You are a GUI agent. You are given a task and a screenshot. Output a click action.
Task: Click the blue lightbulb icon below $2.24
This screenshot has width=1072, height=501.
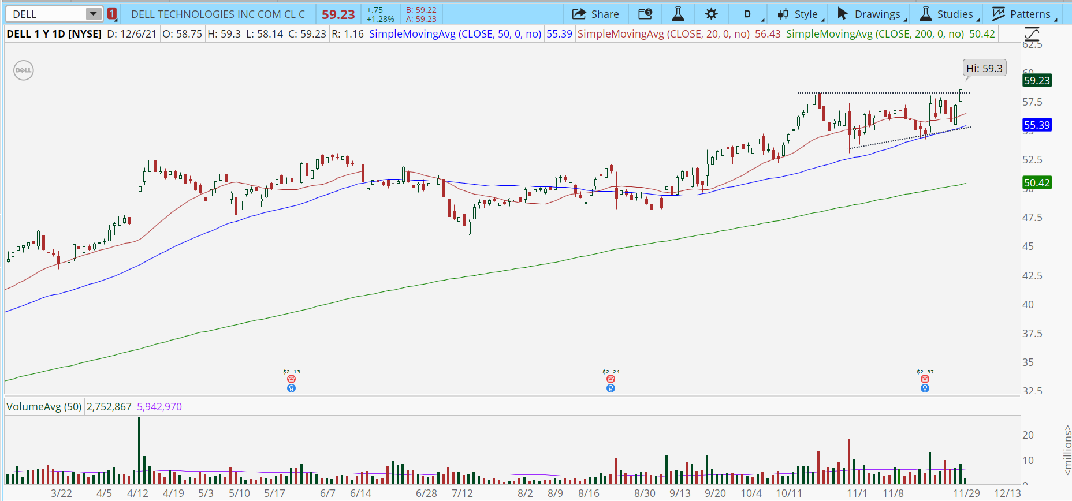click(x=611, y=388)
